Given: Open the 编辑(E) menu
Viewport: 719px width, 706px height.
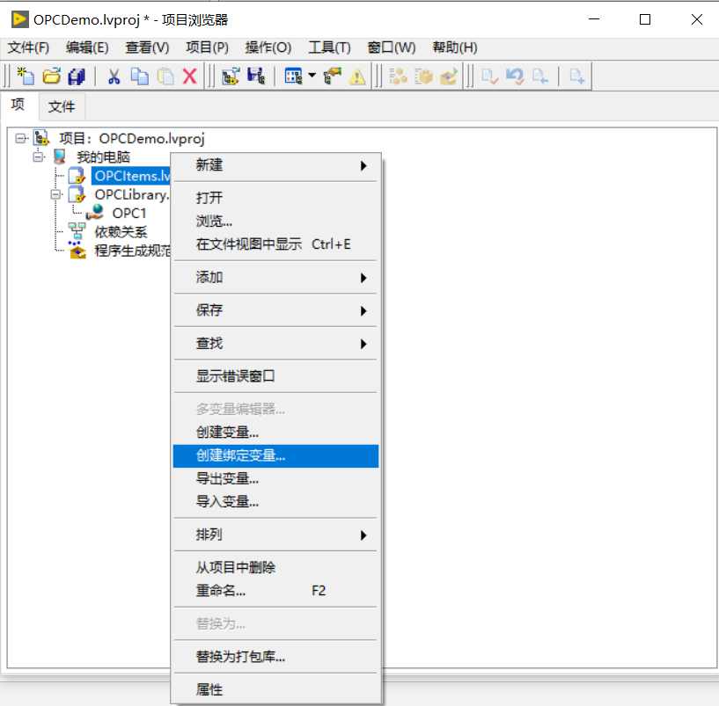Looking at the screenshot, I should 87,47.
